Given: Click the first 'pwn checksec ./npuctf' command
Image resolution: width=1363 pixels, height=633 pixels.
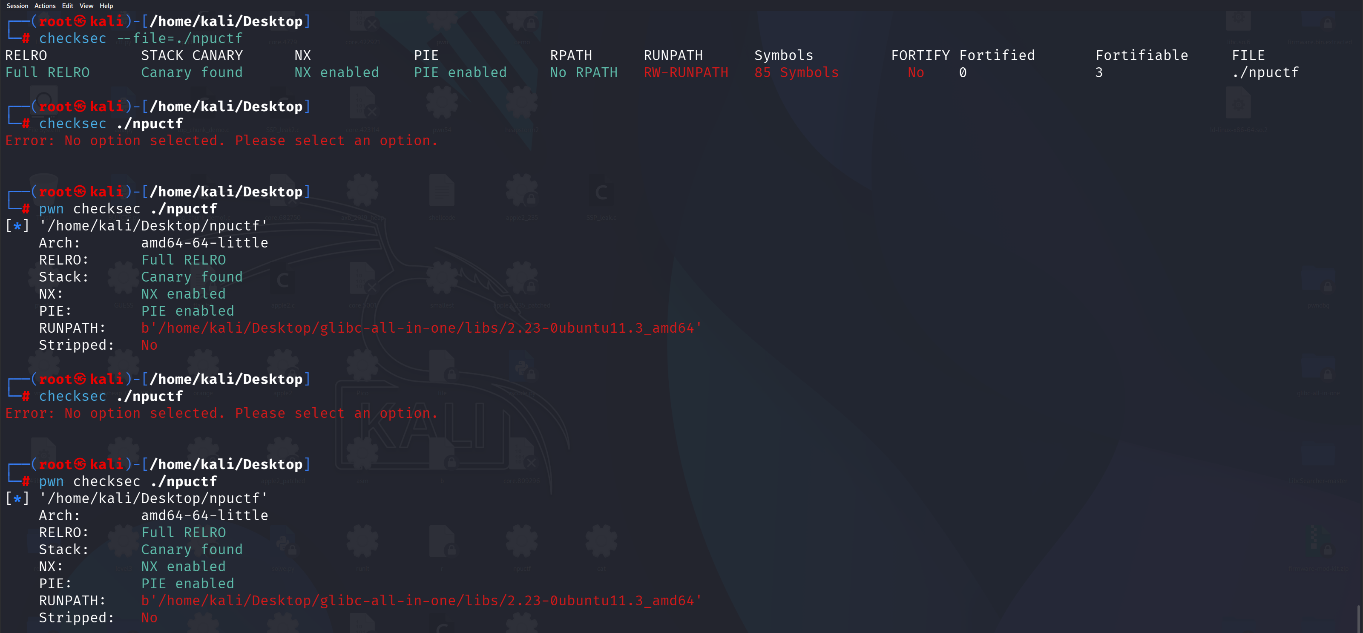Looking at the screenshot, I should tap(128, 209).
